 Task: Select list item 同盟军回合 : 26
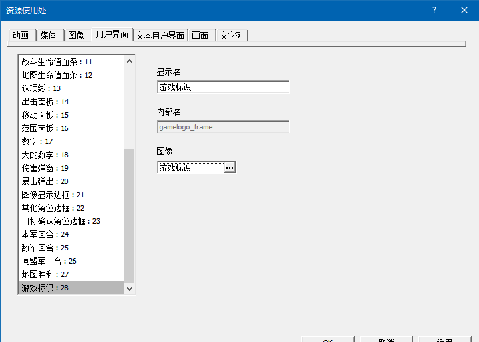click(x=71, y=261)
